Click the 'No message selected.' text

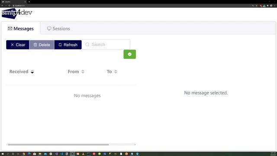(206, 93)
